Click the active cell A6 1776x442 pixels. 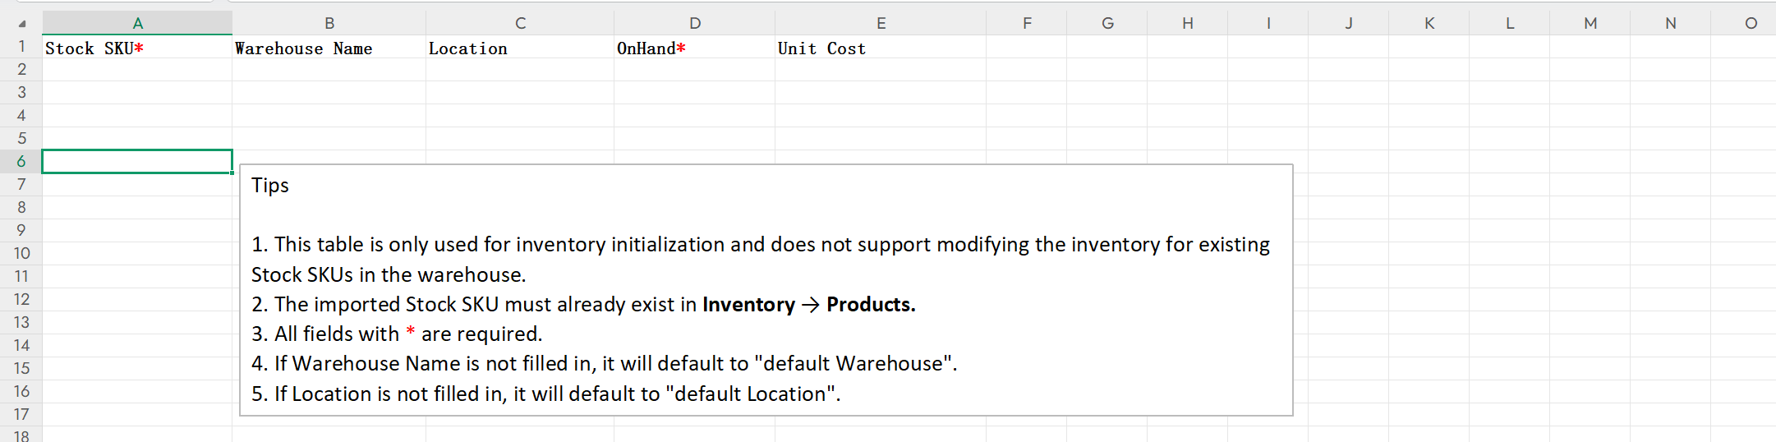[x=136, y=162]
